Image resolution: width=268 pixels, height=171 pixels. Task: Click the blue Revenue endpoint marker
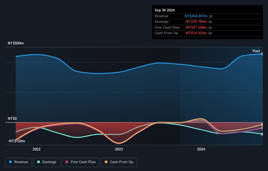pos(262,54)
